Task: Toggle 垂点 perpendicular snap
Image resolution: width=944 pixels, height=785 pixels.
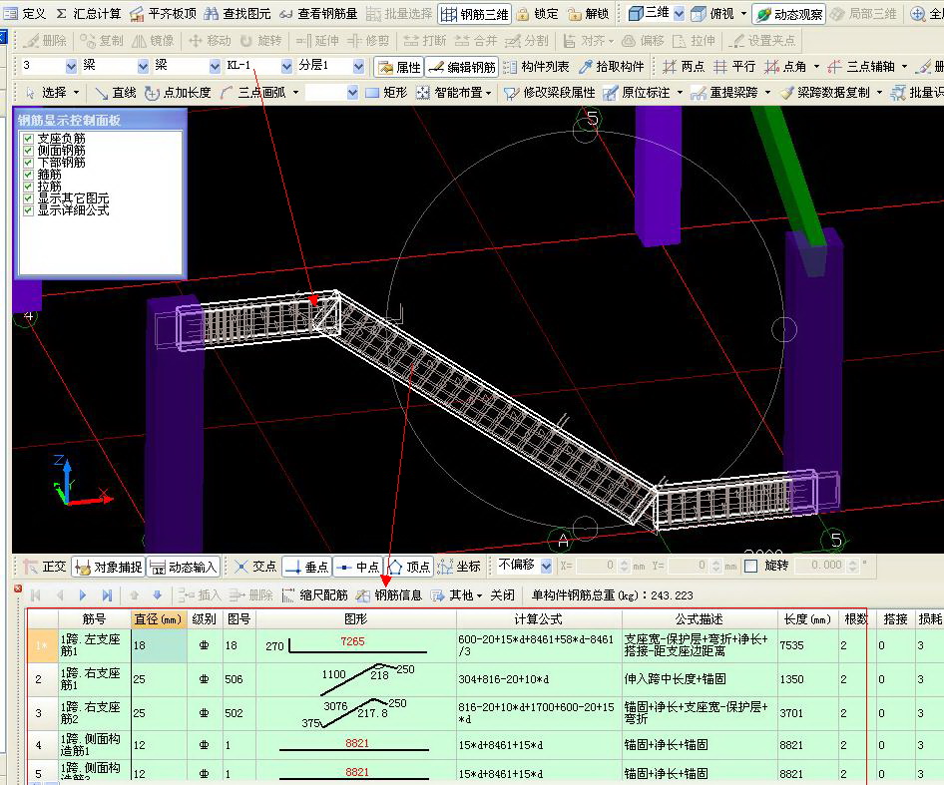Action: [307, 567]
